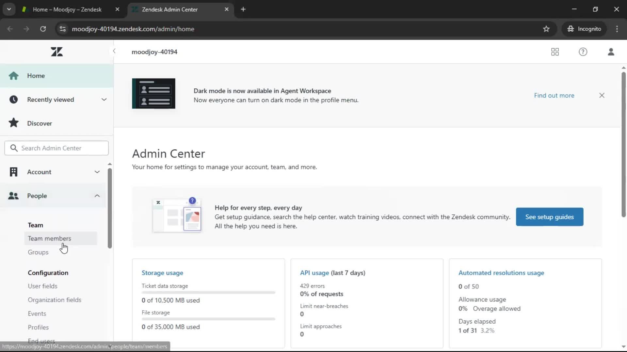This screenshot has height=352, width=627.
Task: Switch to Home – Moodjoy – Zendesk tab
Action: (67, 9)
